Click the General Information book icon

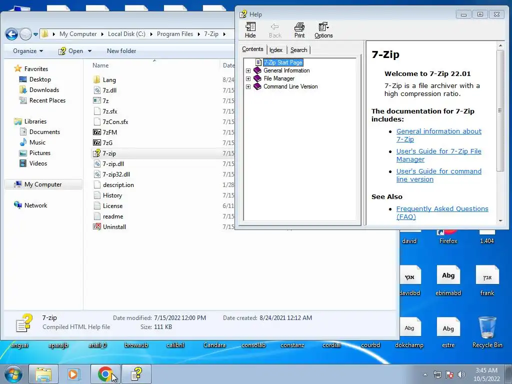click(257, 70)
